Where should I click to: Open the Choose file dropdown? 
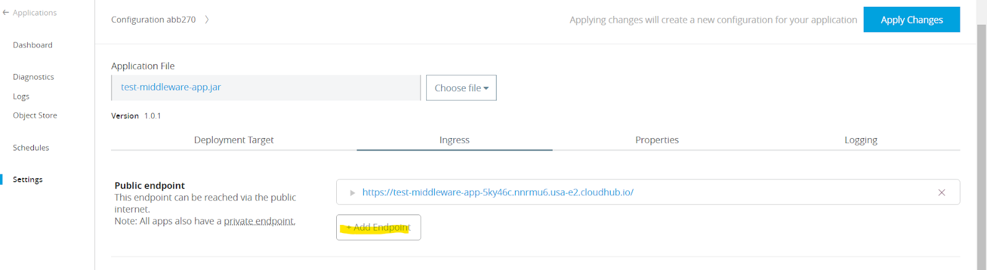461,88
